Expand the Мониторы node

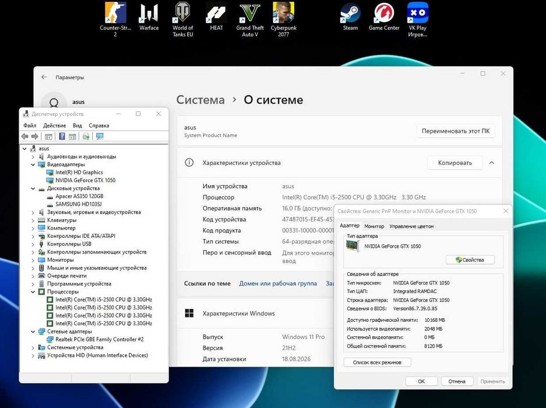click(x=33, y=260)
